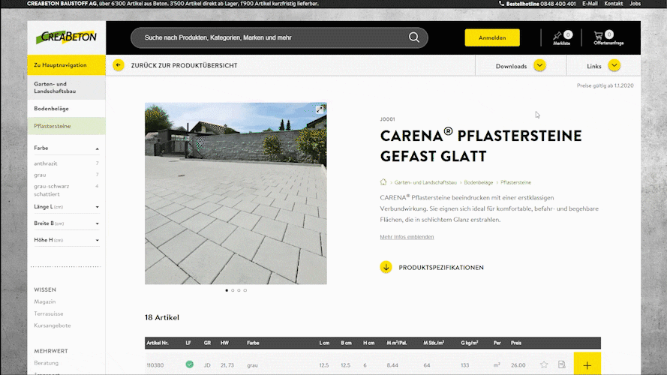This screenshot has width=667, height=375.
Task: Focus the product search field
Action: [272, 37]
